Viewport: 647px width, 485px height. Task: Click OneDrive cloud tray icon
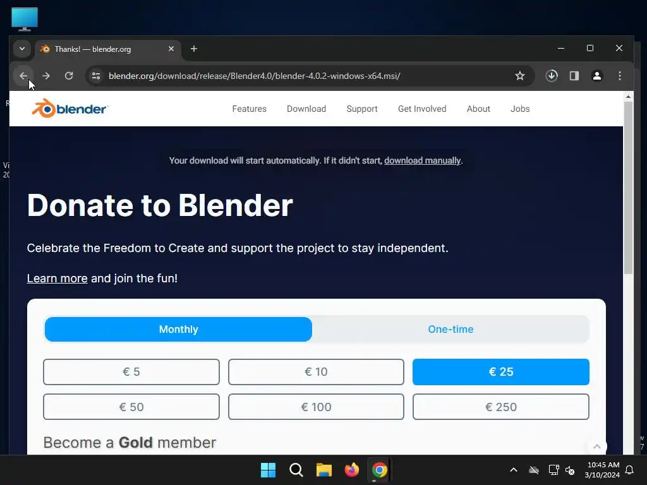(x=534, y=470)
